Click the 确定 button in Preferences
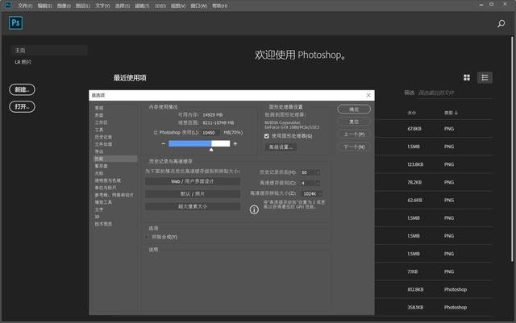 coord(354,110)
